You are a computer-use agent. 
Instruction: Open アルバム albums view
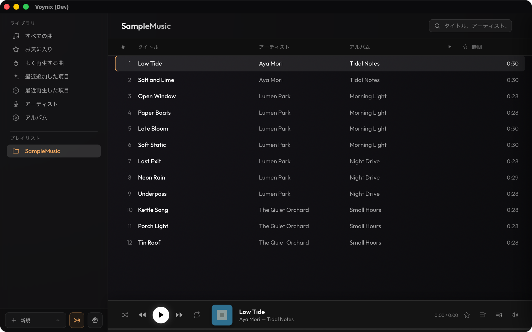pos(54,118)
